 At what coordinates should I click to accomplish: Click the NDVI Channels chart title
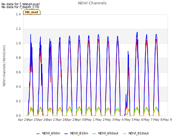(92, 3)
